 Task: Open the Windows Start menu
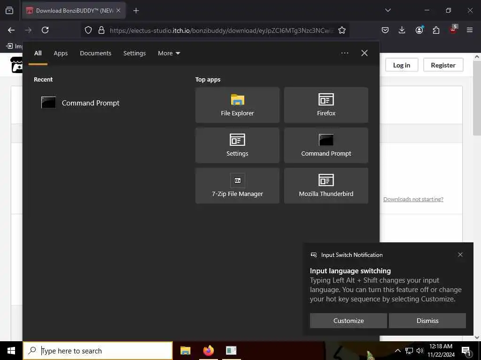point(11,351)
